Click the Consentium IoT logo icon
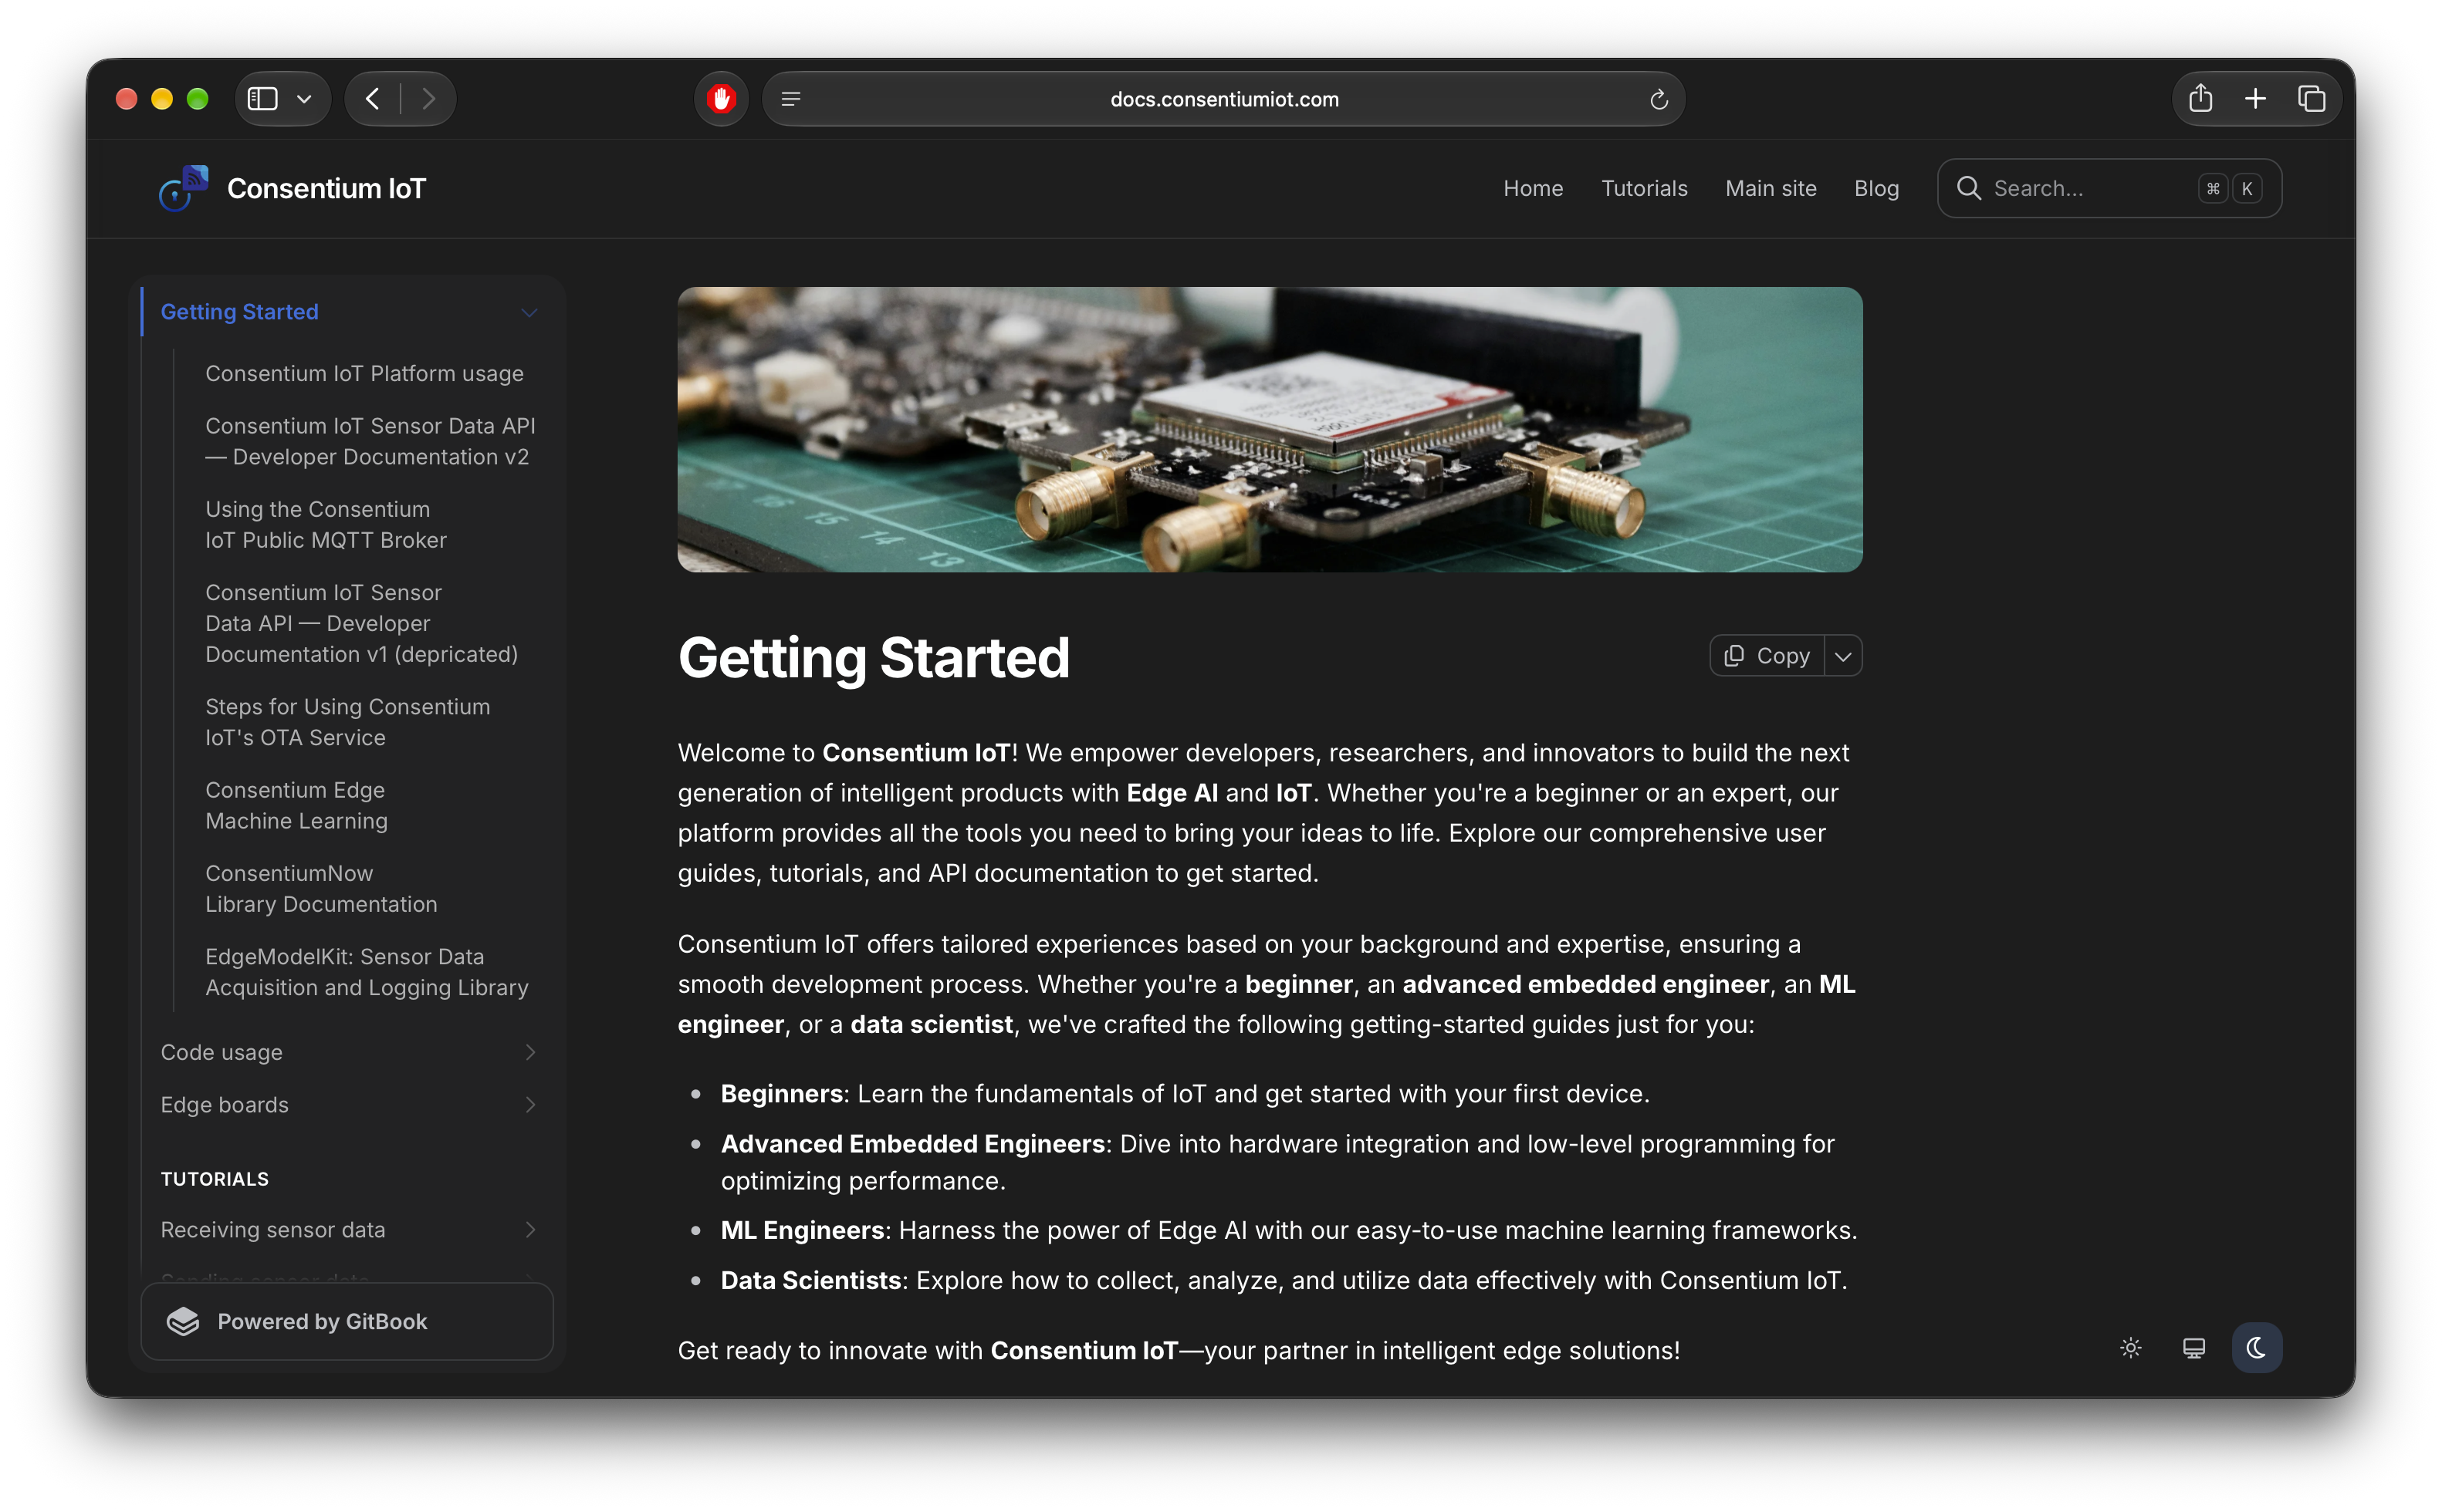This screenshot has width=2442, height=1512. coord(183,188)
